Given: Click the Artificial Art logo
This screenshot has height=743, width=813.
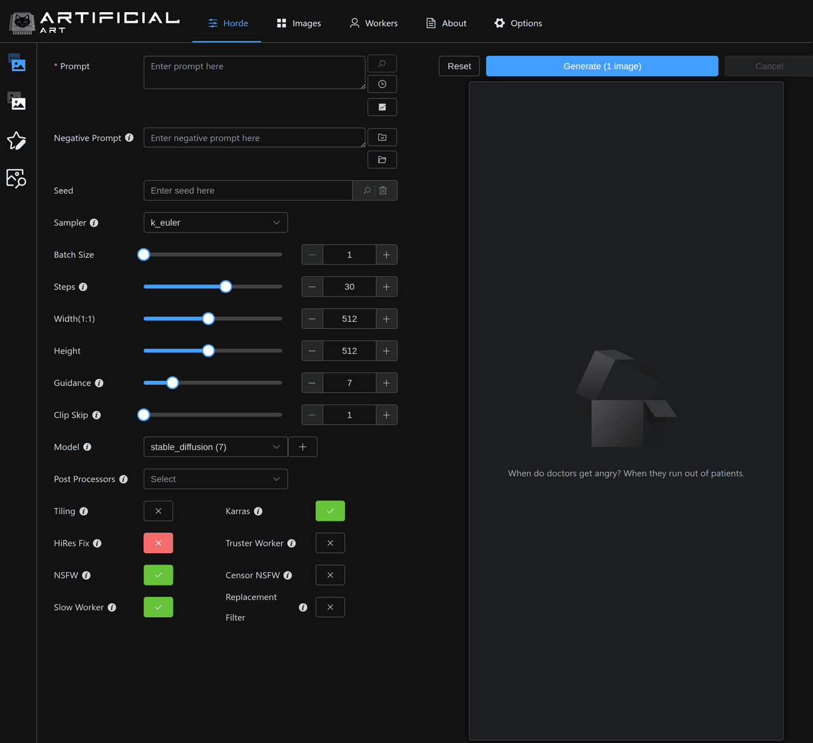Looking at the screenshot, I should point(95,22).
